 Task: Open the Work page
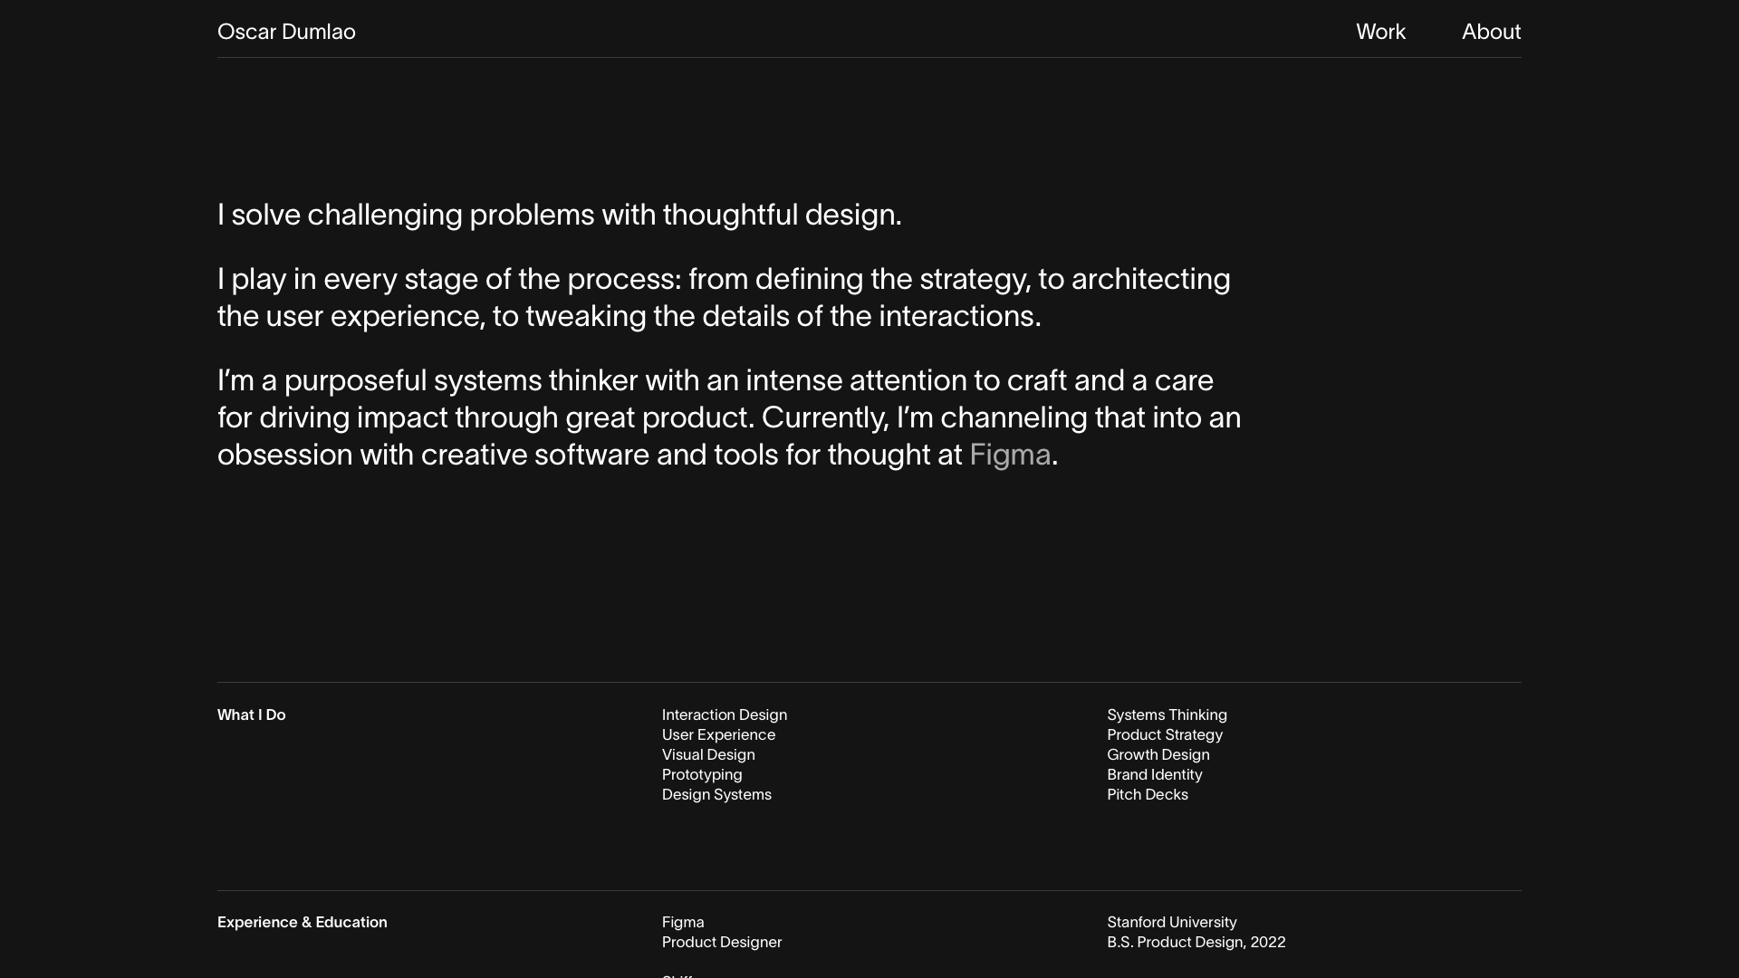point(1380,32)
